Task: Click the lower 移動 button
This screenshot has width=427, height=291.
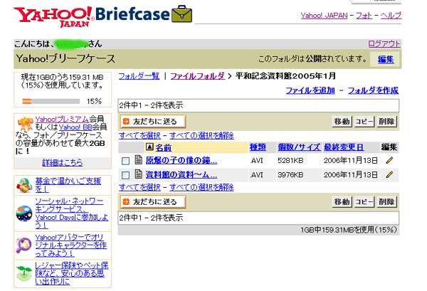Action: [x=342, y=202]
